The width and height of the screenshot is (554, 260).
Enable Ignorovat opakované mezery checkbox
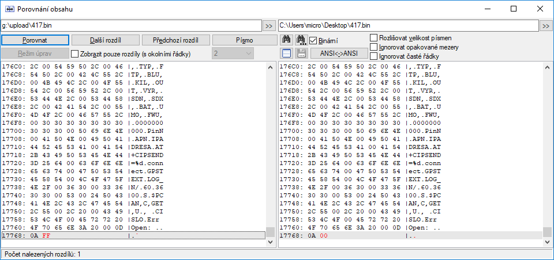click(x=374, y=47)
